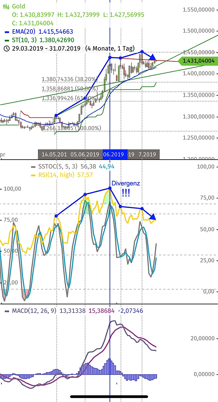The width and height of the screenshot is (218, 402).
Task: Click the gray SSTOC(5, 5, 3) legend marker
Action: pyautogui.click(x=33, y=167)
